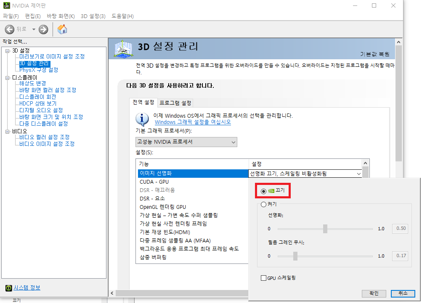Image resolution: width=422 pixels, height=303 pixels.
Task: Click the 확인 button
Action: pyautogui.click(x=374, y=293)
